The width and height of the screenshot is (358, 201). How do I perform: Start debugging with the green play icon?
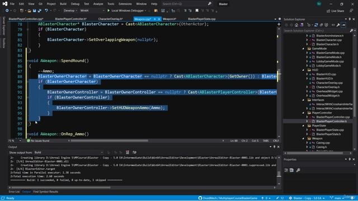click(x=109, y=11)
